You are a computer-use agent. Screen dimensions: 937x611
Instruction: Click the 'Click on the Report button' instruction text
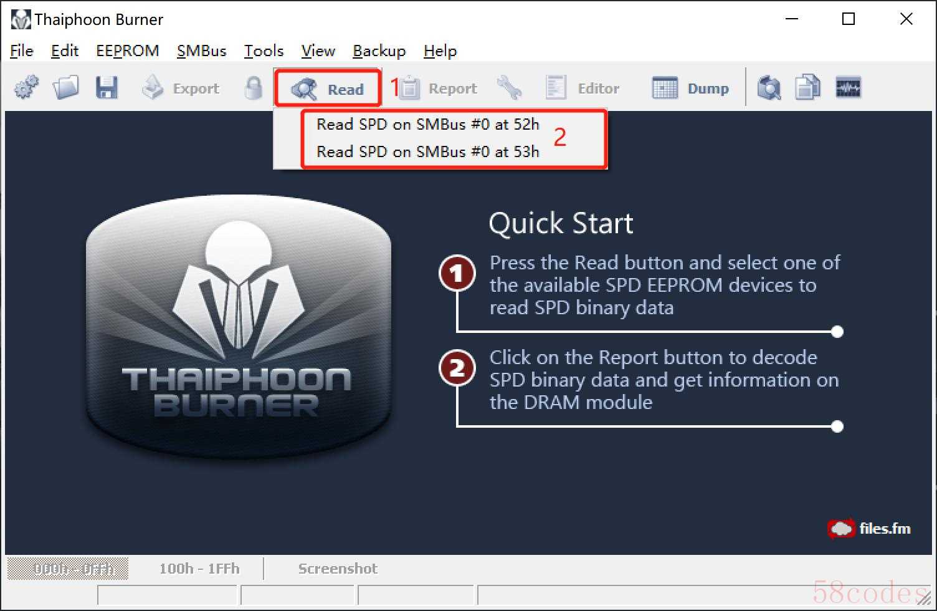pyautogui.click(x=664, y=380)
